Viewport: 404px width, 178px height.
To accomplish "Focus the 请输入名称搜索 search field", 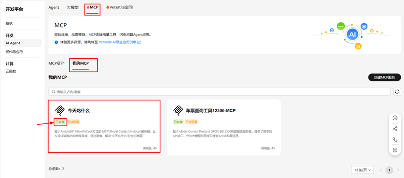I will (x=220, y=92).
